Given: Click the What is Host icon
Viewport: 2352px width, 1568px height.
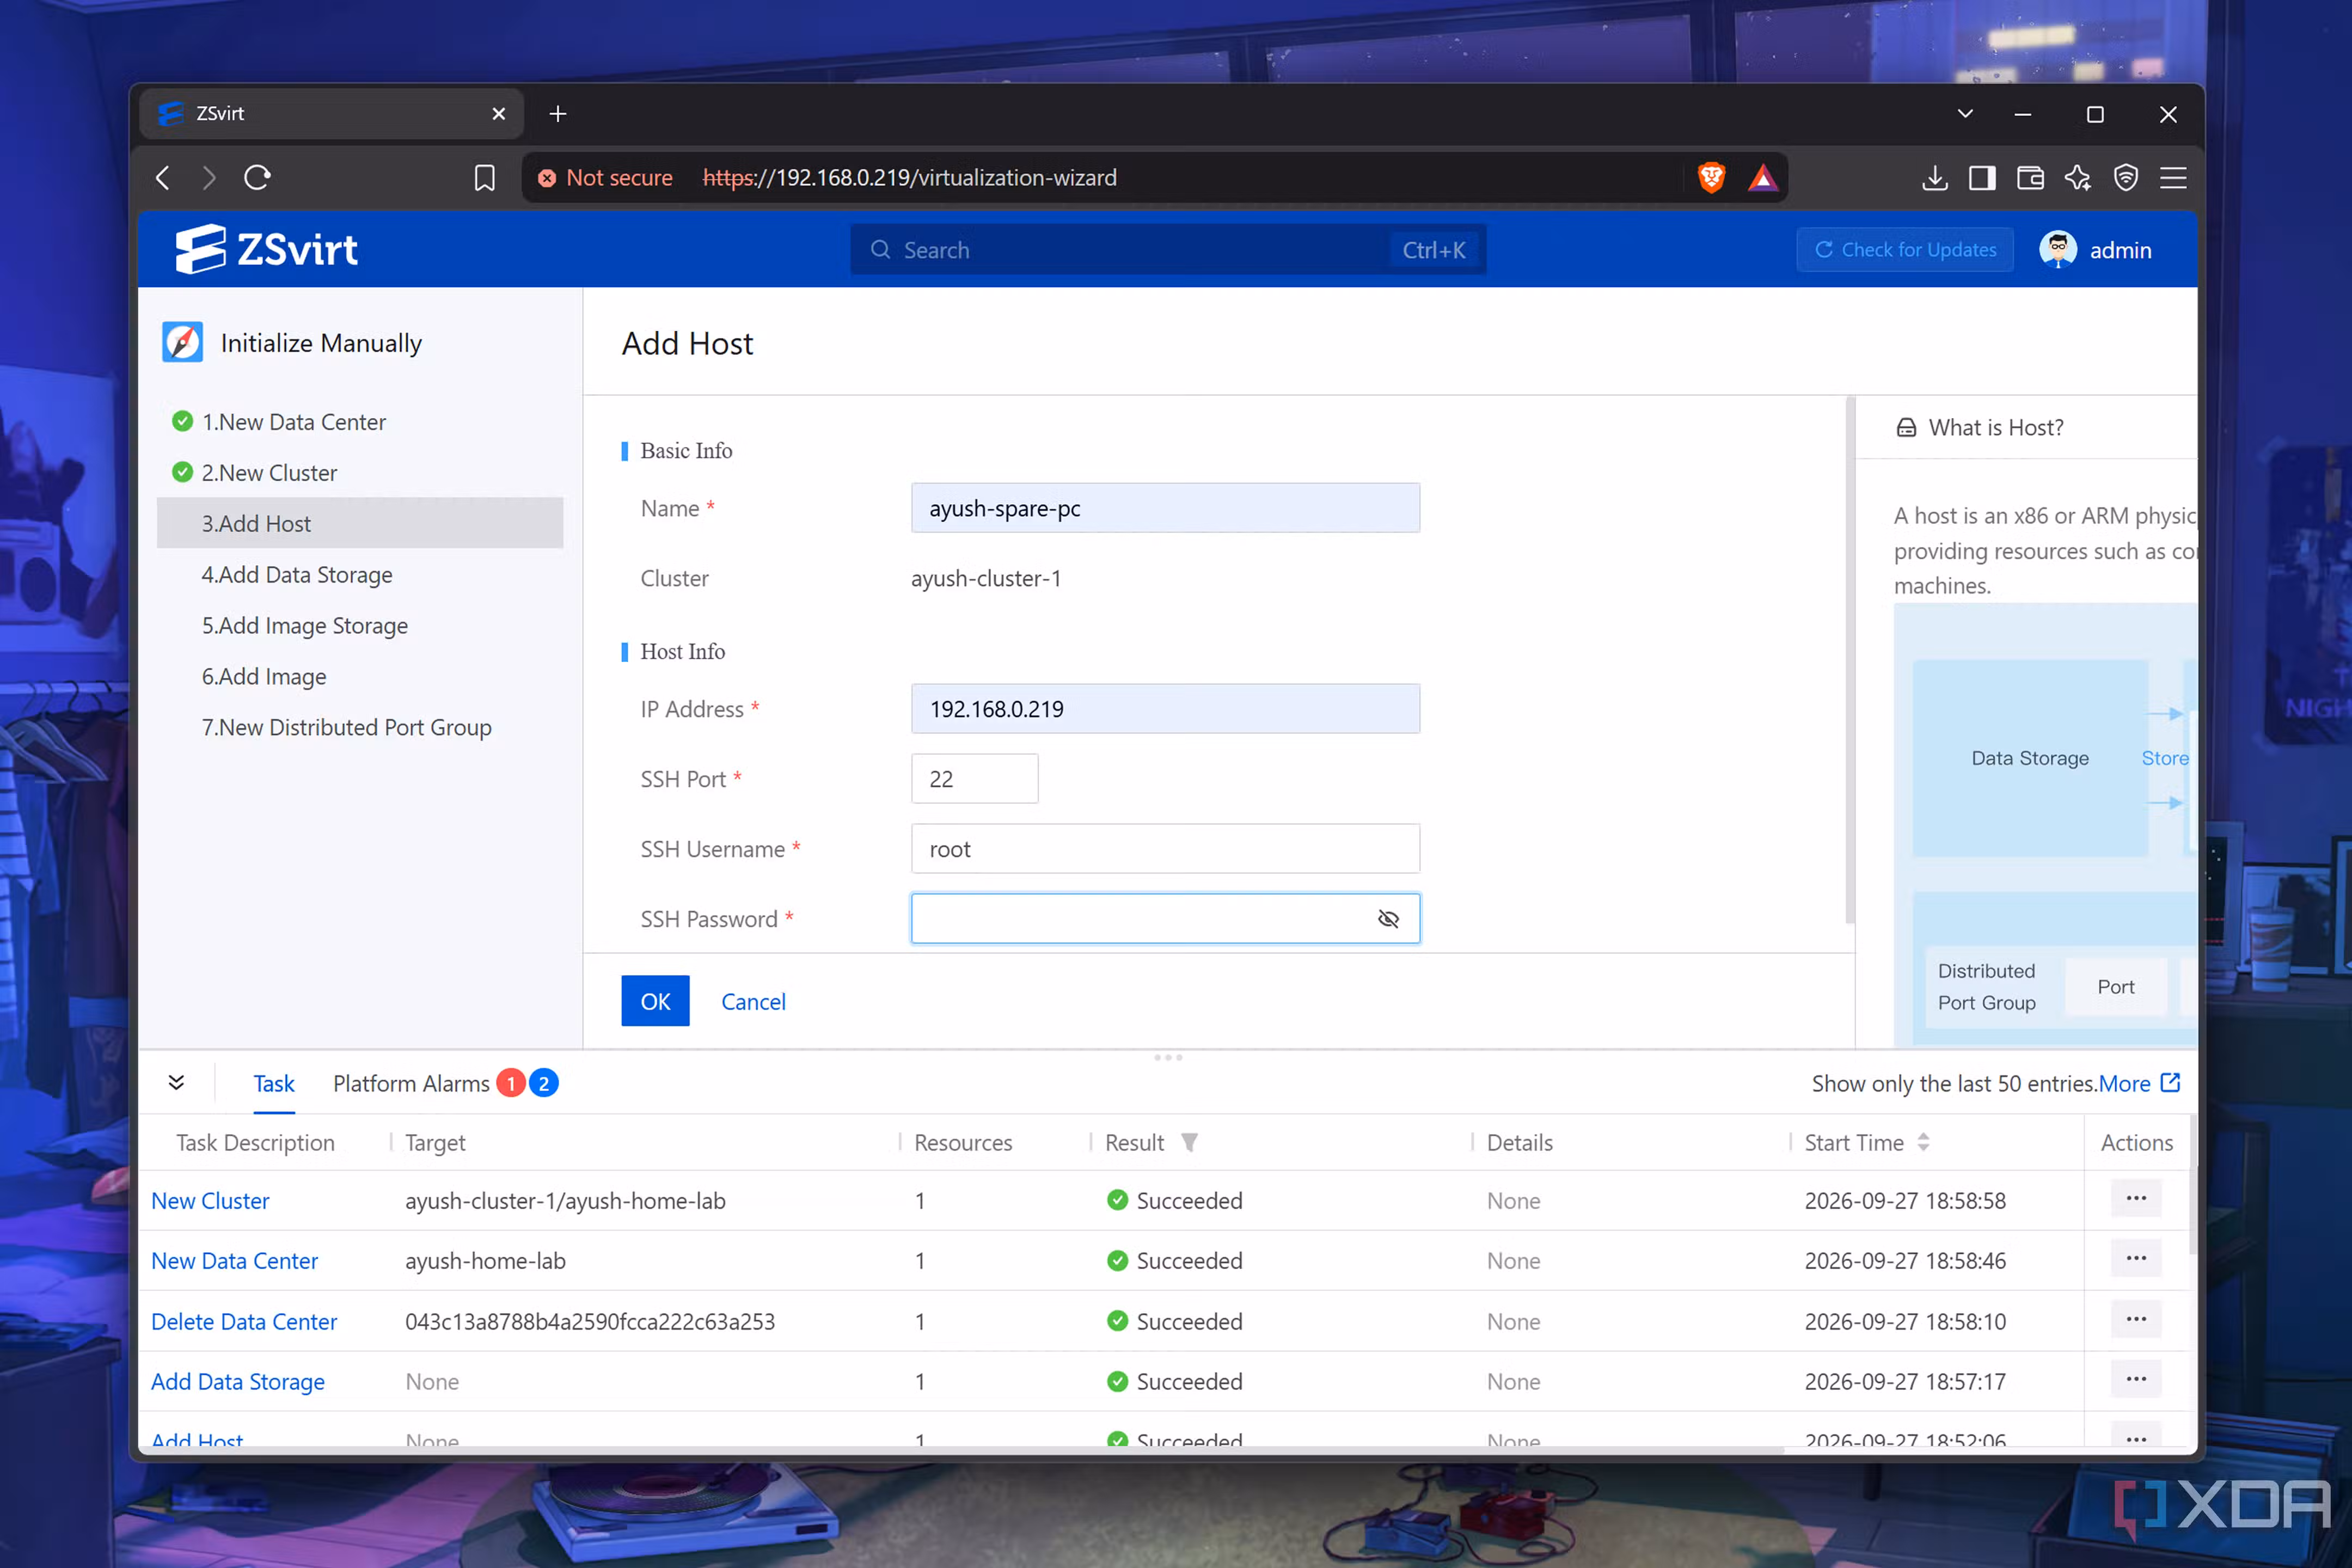Looking at the screenshot, I should point(1906,428).
